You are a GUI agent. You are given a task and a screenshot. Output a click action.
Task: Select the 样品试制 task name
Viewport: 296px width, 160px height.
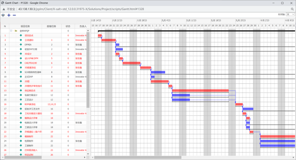click(29, 155)
